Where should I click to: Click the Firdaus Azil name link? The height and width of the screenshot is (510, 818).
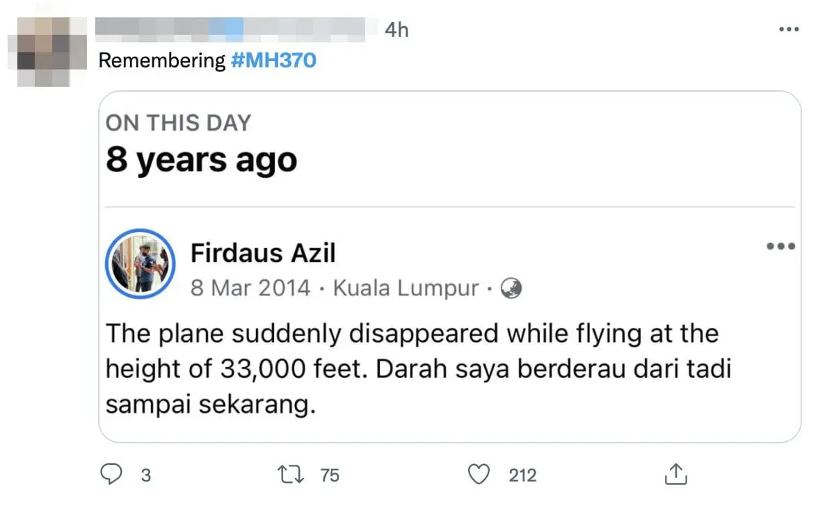click(x=263, y=254)
